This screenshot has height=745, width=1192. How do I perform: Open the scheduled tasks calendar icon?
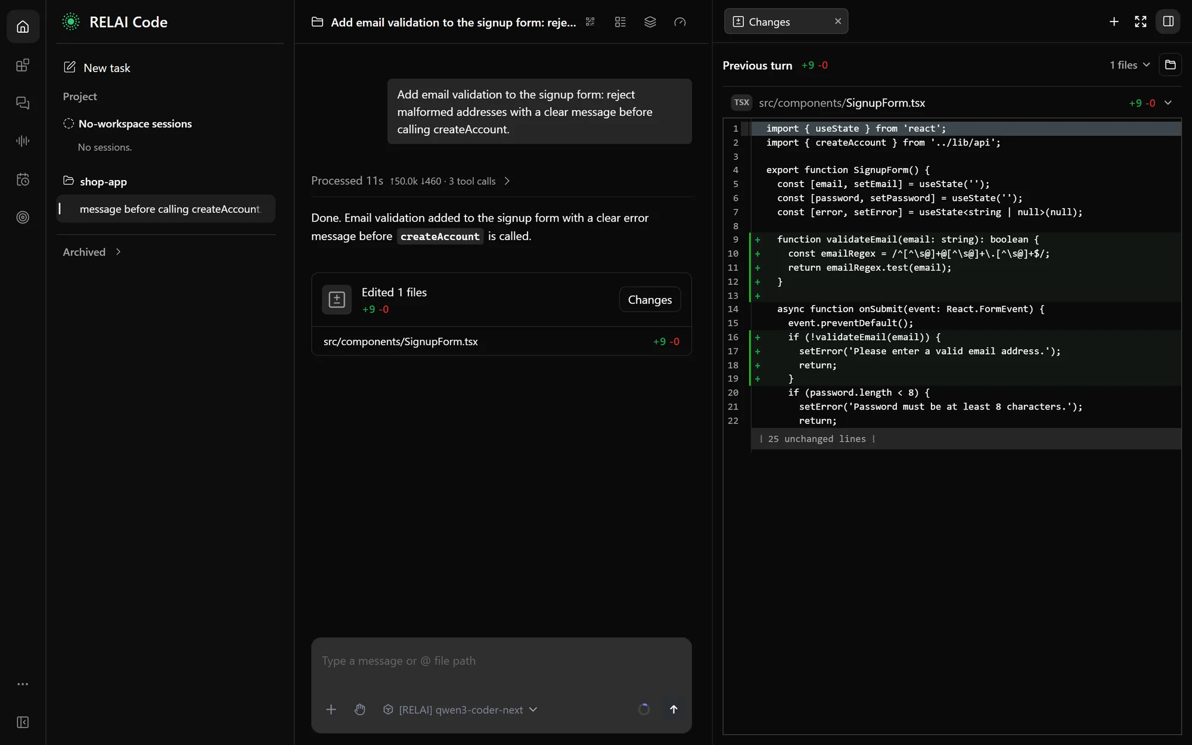tap(23, 179)
